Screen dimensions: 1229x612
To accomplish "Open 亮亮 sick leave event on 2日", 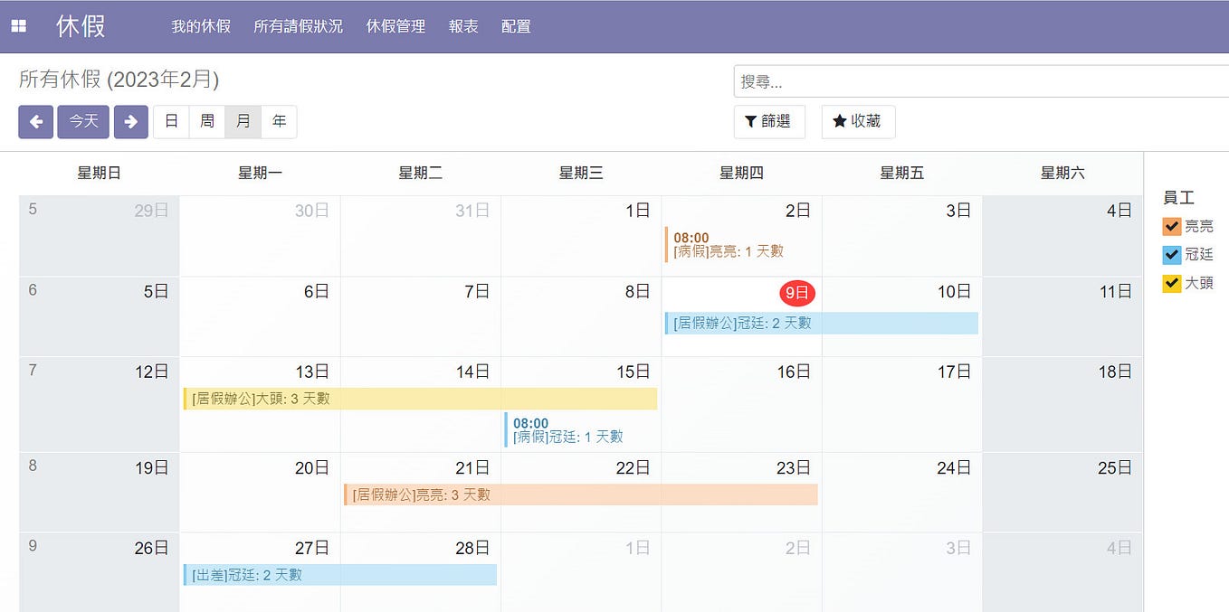I will coord(740,245).
